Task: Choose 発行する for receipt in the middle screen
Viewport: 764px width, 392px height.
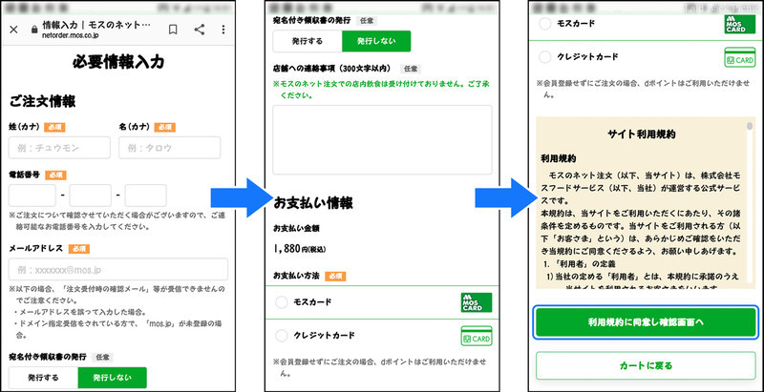Action: tap(308, 41)
